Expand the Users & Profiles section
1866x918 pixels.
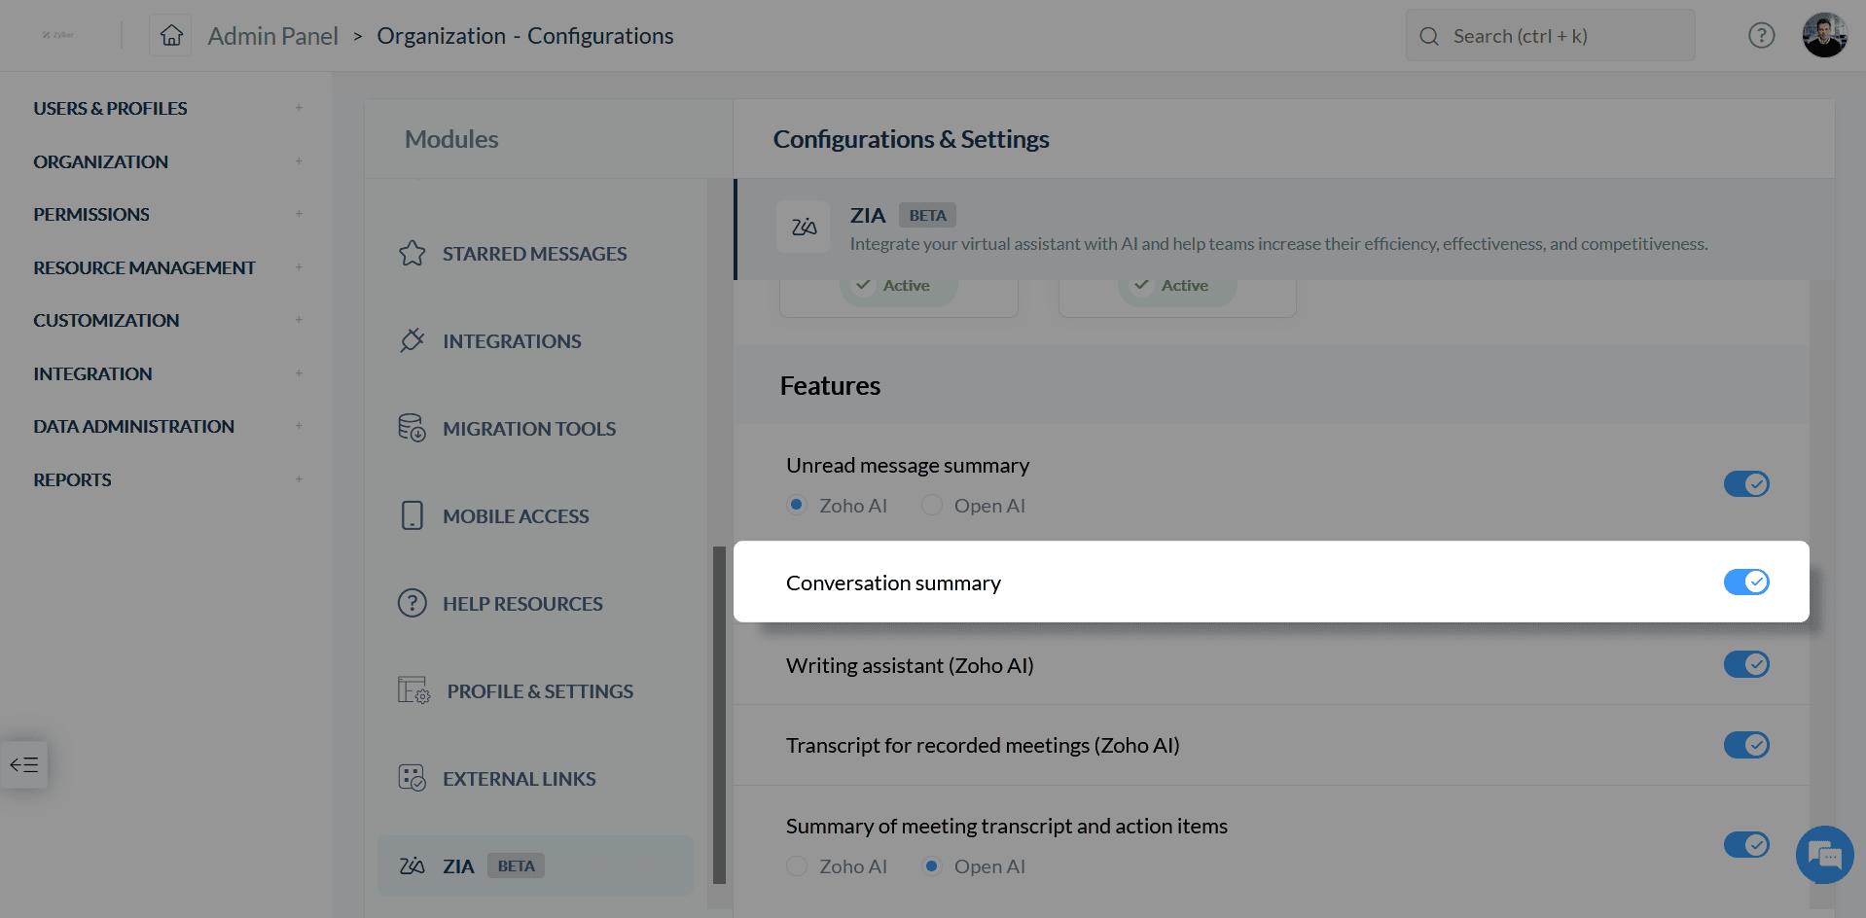pos(299,108)
